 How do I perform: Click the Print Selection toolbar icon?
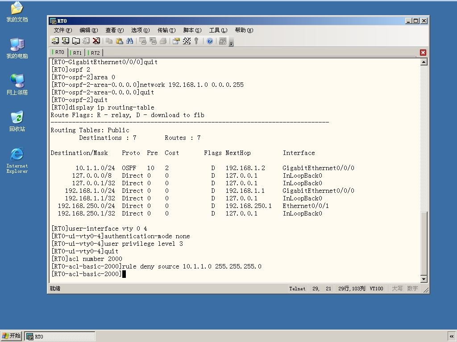[x=153, y=41]
